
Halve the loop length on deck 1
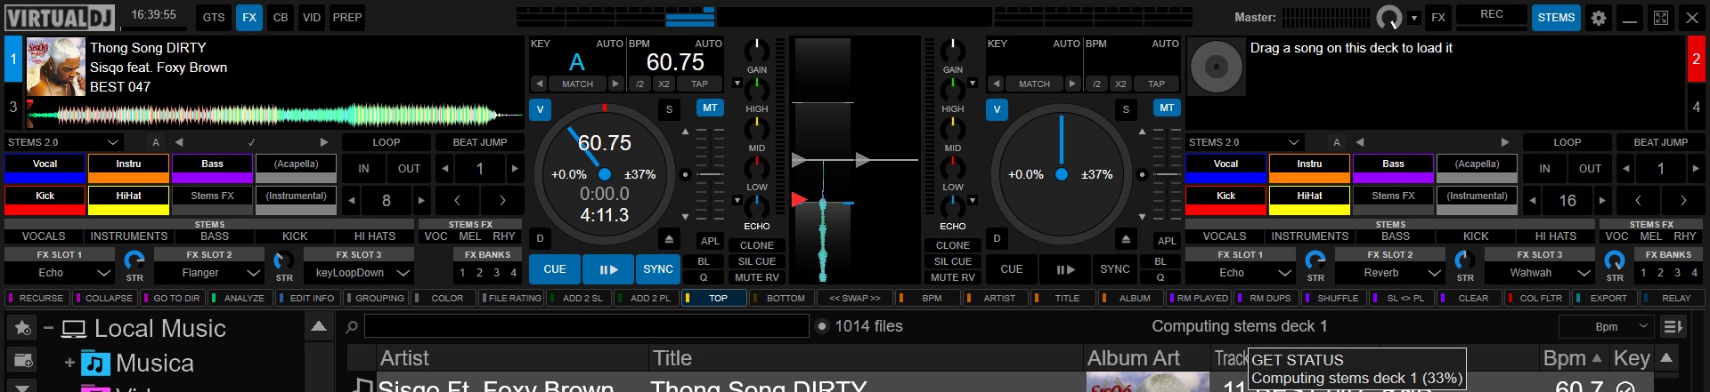351,201
